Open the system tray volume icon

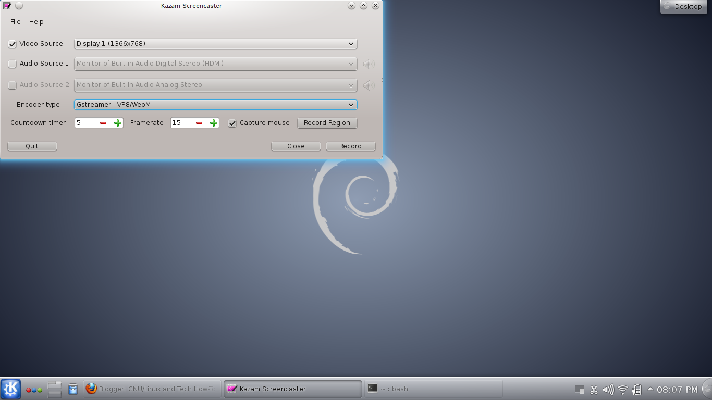tap(608, 390)
